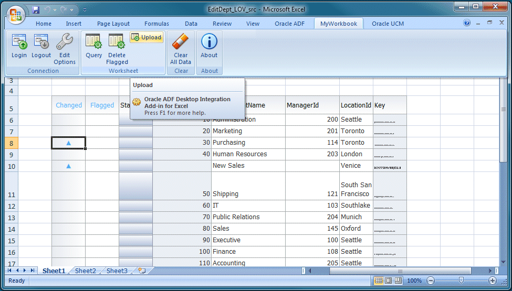
Task: Open Edit Options wrench tool
Action: pyautogui.click(x=65, y=49)
